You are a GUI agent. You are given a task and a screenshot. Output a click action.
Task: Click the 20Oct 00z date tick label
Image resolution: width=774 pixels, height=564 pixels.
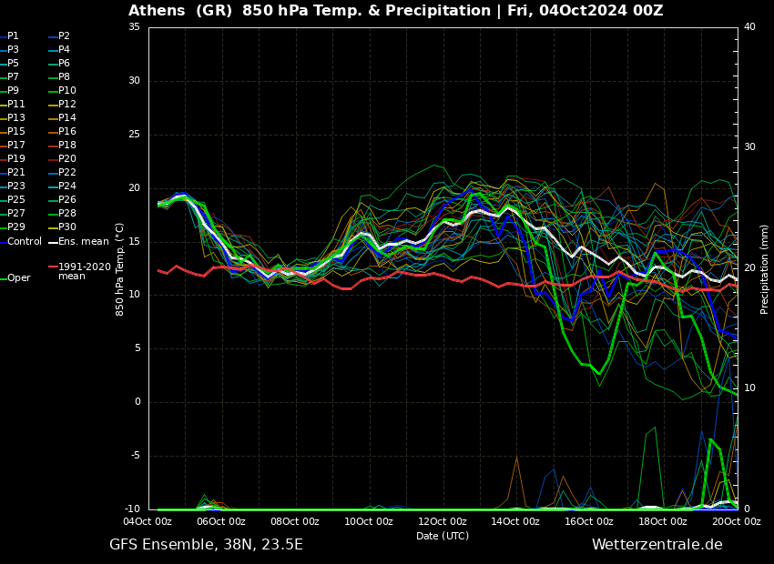pyautogui.click(x=736, y=522)
